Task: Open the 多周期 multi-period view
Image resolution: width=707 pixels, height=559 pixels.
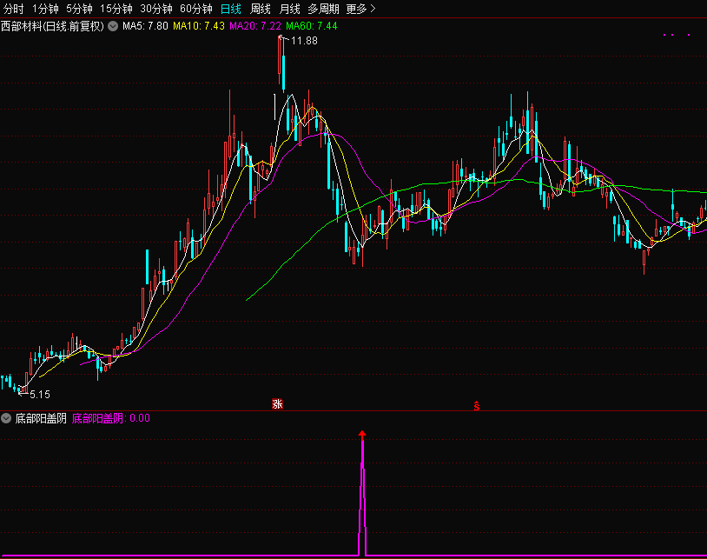Action: (323, 9)
